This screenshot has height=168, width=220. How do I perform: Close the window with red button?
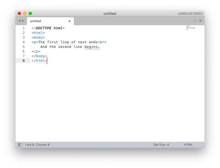point(19,13)
